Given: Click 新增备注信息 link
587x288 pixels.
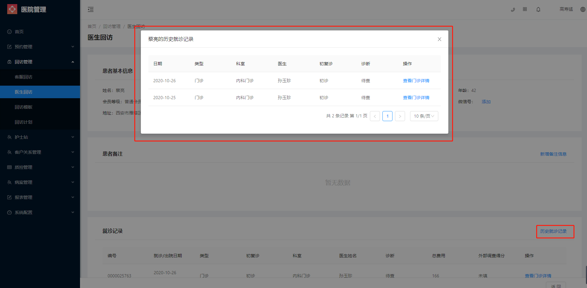Looking at the screenshot, I should (553, 154).
